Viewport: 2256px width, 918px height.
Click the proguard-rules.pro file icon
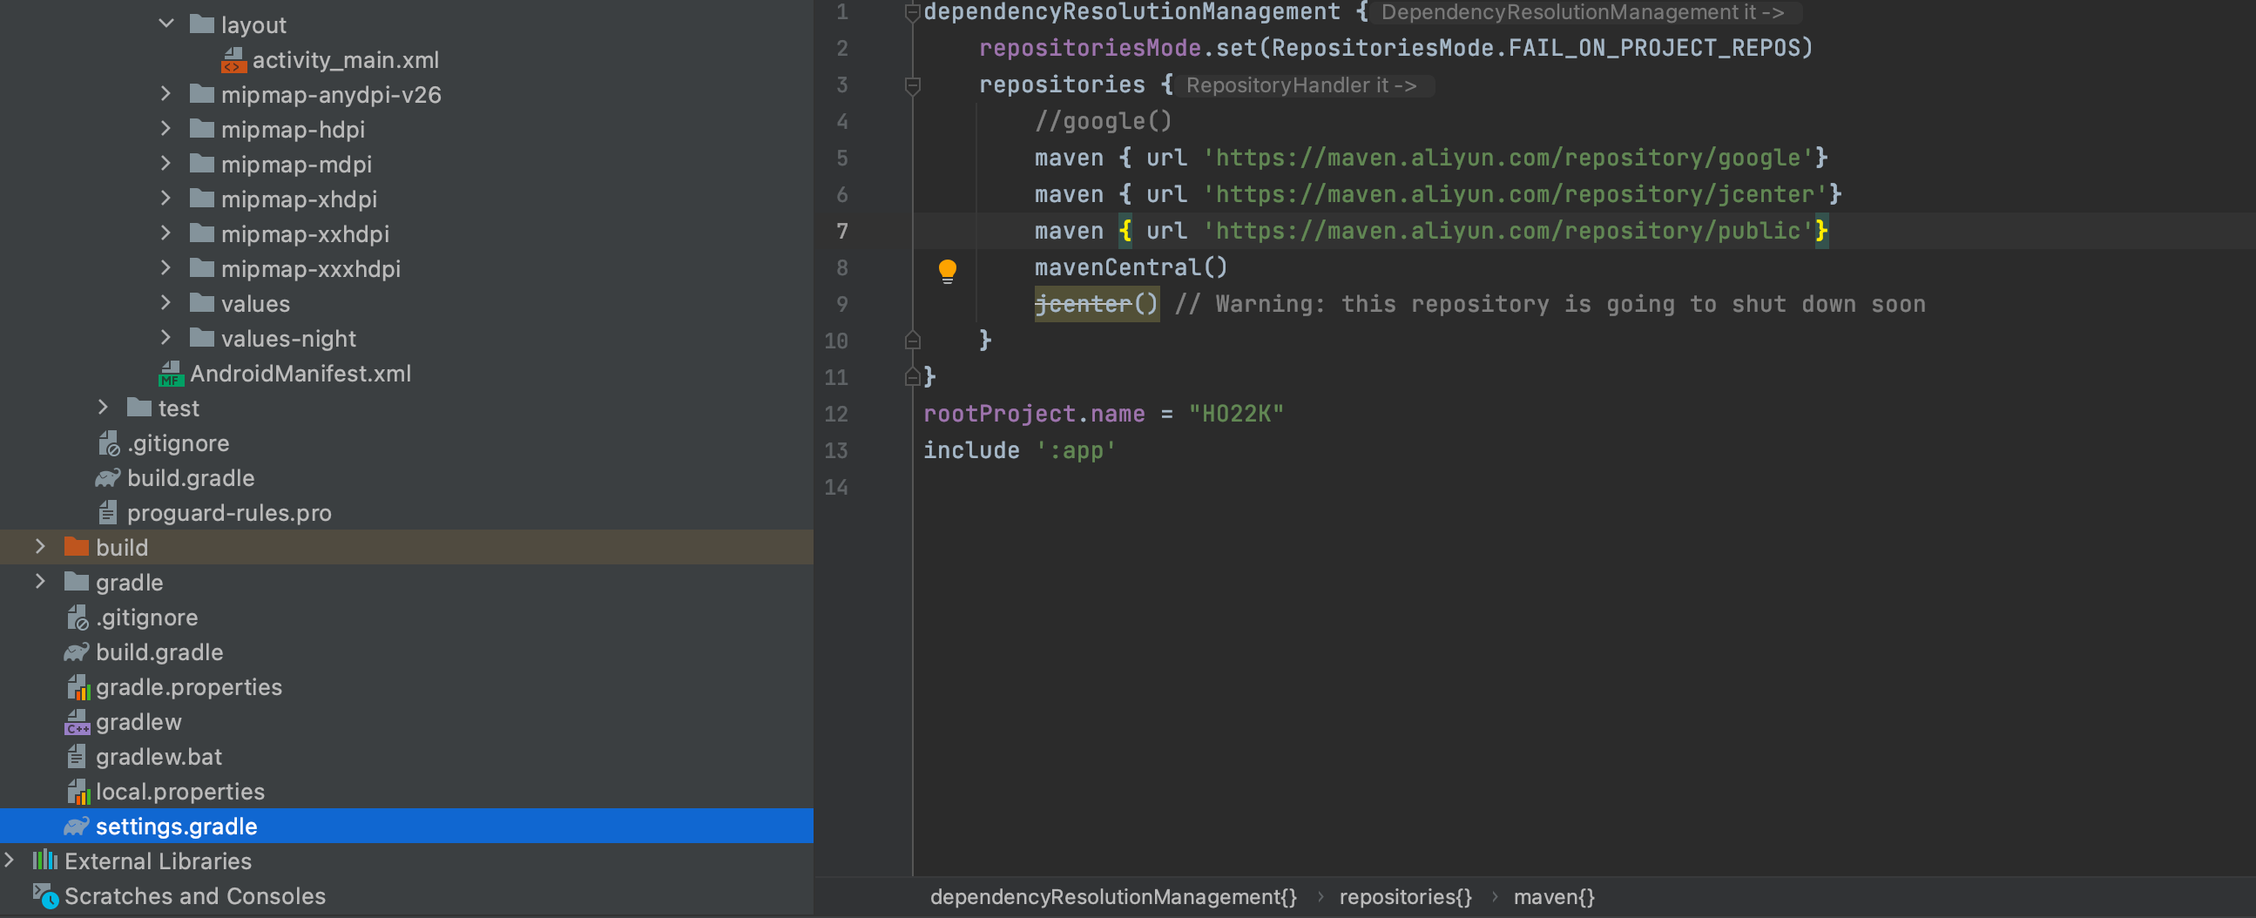[x=108, y=512]
